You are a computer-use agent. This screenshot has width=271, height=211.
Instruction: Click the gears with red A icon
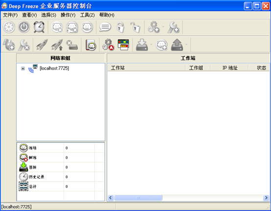tap(108, 45)
